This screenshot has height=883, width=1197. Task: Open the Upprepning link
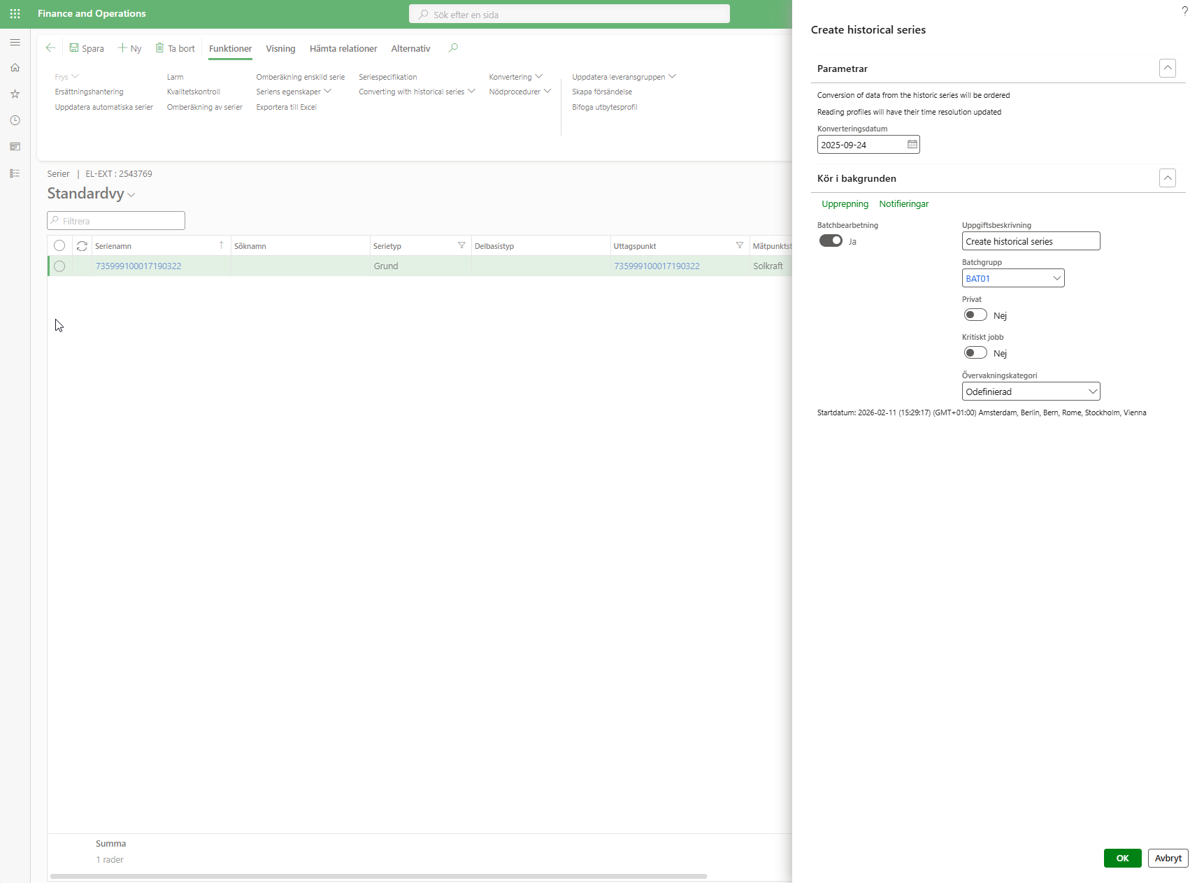coord(845,204)
